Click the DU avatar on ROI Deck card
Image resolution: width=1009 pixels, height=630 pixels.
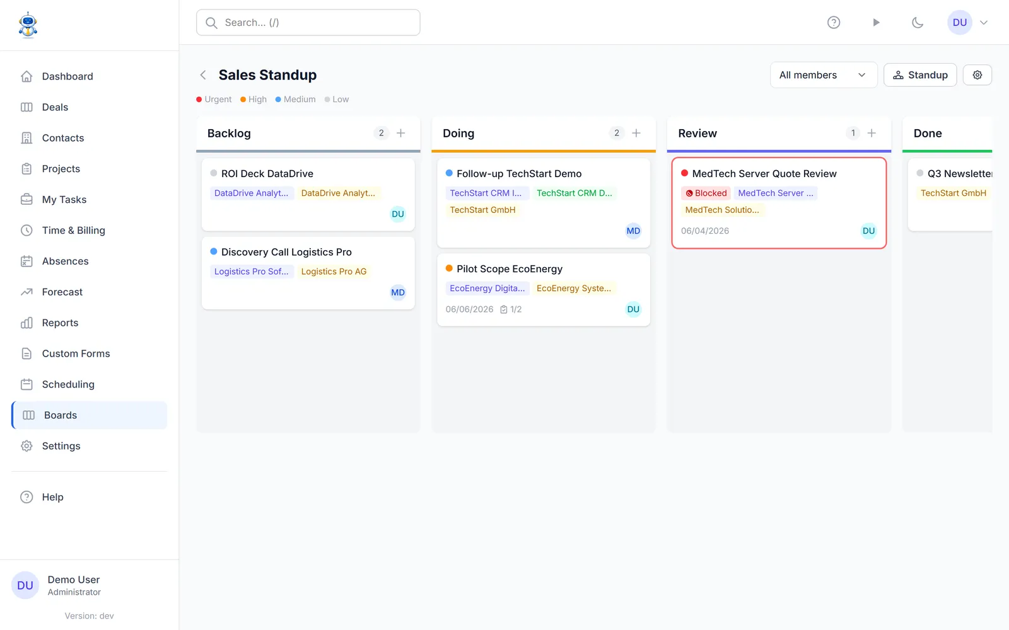398,214
